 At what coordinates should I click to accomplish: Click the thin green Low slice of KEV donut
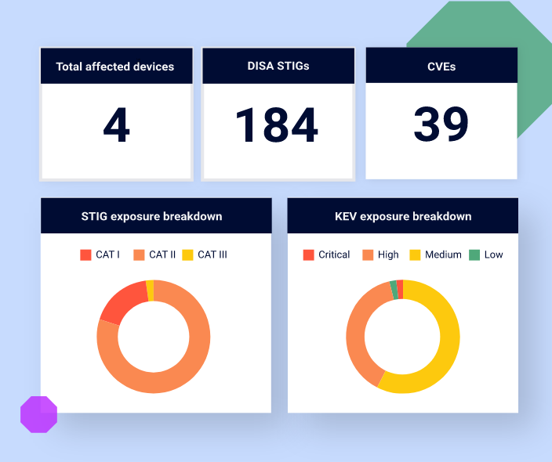pos(394,291)
